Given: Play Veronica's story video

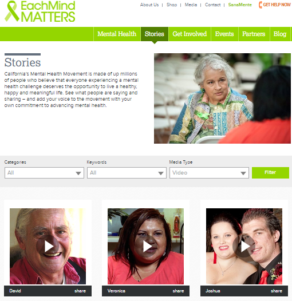Looking at the screenshot, I should click(x=145, y=246).
